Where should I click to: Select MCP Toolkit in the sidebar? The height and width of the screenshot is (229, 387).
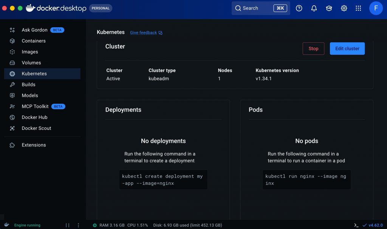(x=35, y=106)
